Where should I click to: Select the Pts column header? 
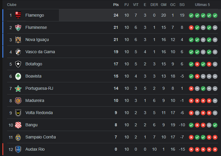116,5
